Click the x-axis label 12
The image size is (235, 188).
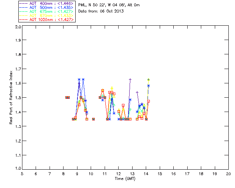118,174
